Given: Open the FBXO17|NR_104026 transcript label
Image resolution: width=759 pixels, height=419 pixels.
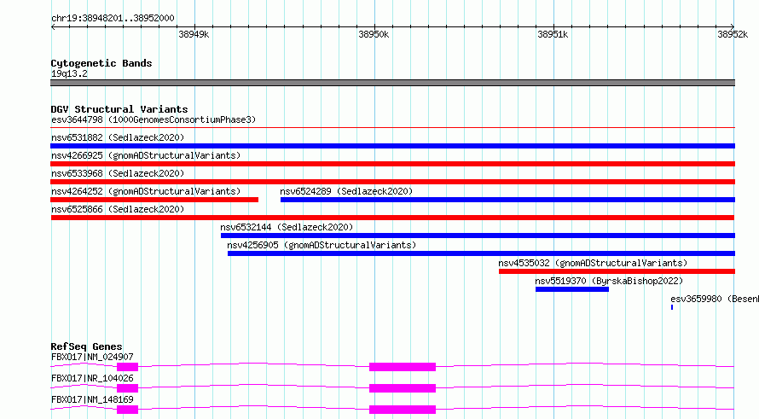Looking at the screenshot, I should click(92, 378).
